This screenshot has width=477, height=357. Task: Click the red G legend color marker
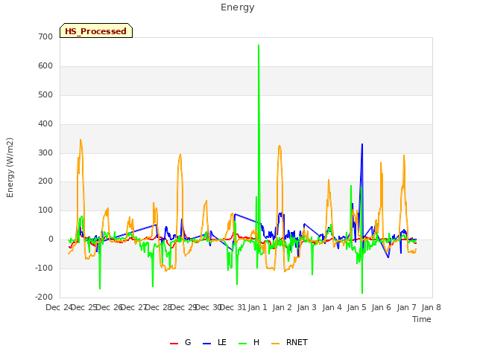174,344
